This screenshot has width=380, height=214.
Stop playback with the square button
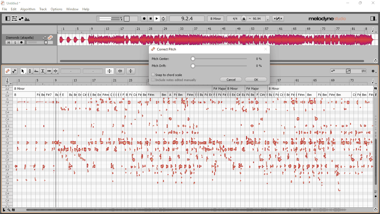coord(150,19)
